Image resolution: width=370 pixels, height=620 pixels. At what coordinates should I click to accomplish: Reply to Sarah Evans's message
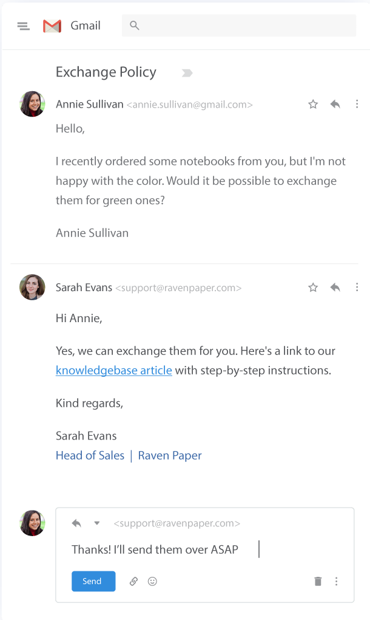pyautogui.click(x=335, y=288)
